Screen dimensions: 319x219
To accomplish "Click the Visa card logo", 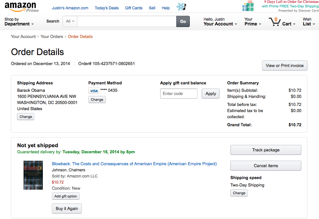I will (94, 91).
